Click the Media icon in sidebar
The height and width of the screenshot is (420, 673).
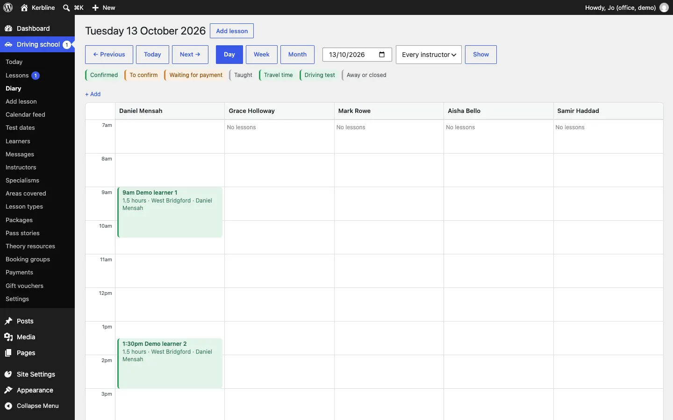(x=8, y=337)
